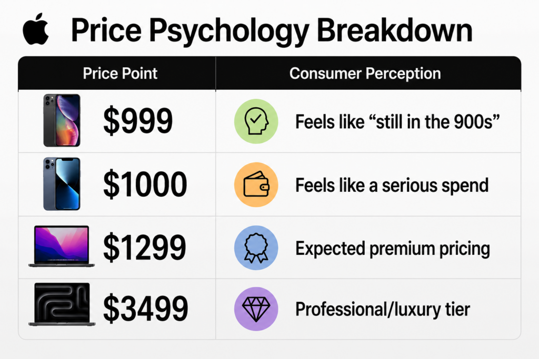Click the iPhone image beside $999
Image resolution: width=539 pixels, height=359 pixels.
coord(62,120)
